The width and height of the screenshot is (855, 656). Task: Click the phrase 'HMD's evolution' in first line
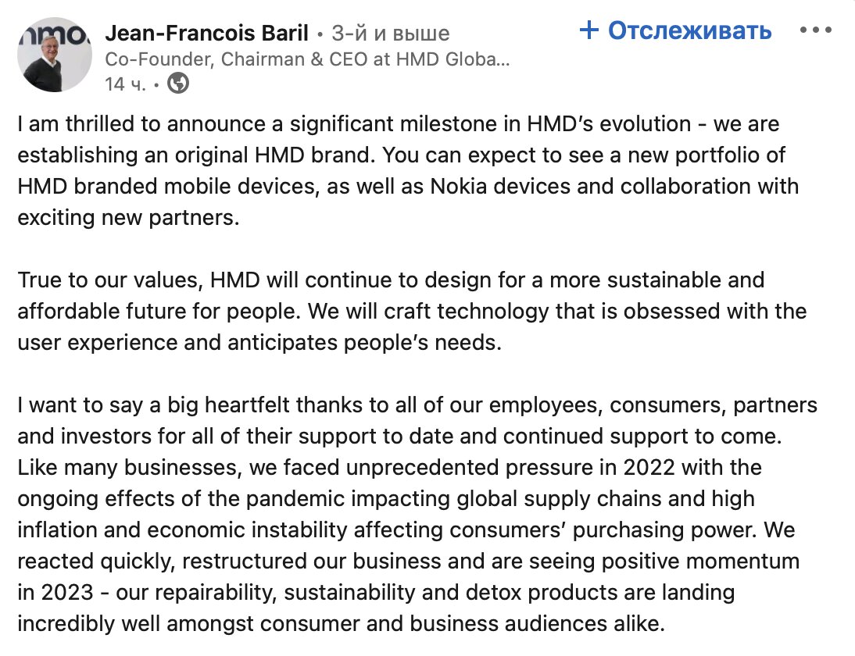[x=609, y=123]
